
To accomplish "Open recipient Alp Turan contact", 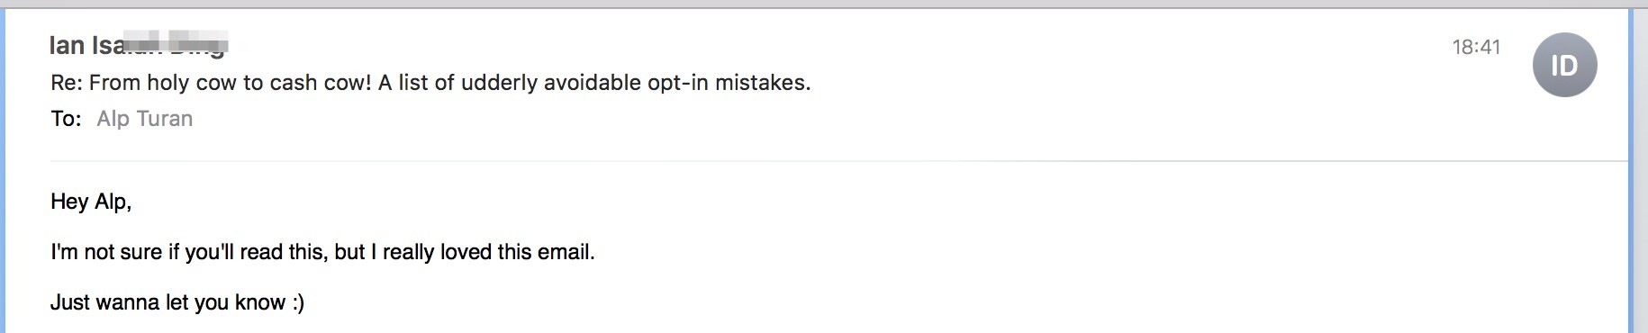I will click(145, 119).
